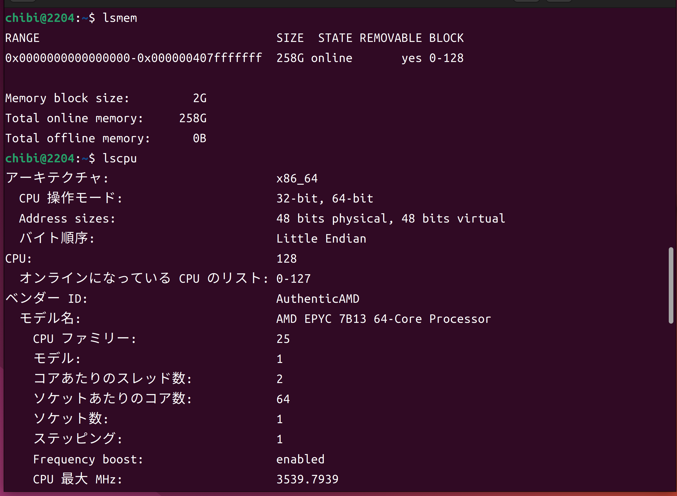Click the Total online memory label

[x=74, y=118]
